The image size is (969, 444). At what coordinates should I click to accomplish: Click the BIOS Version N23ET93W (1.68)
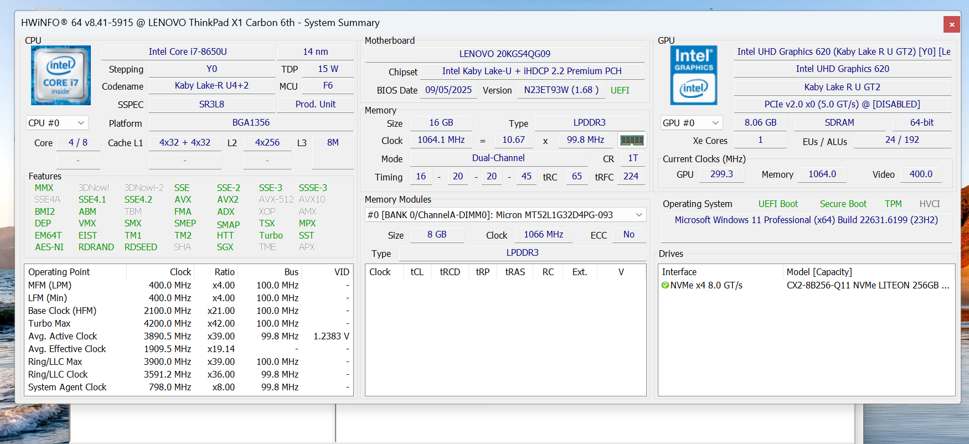tap(561, 90)
